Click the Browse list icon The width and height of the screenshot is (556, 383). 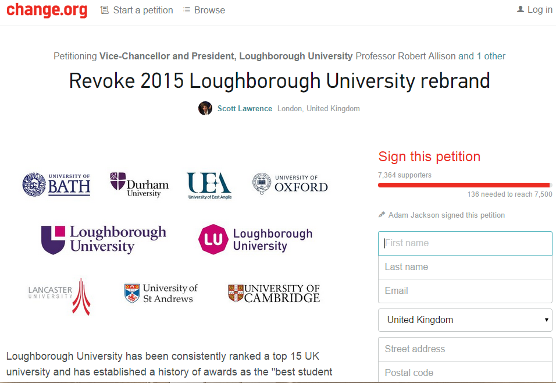point(187,10)
